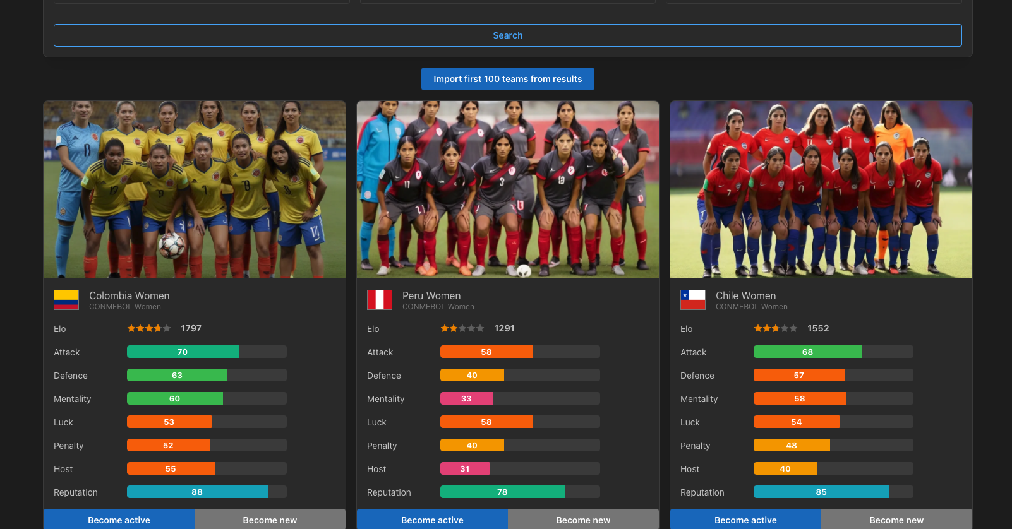The image size is (1012, 529).
Task: Click Become active for Colombia Women
Action: pos(119,520)
